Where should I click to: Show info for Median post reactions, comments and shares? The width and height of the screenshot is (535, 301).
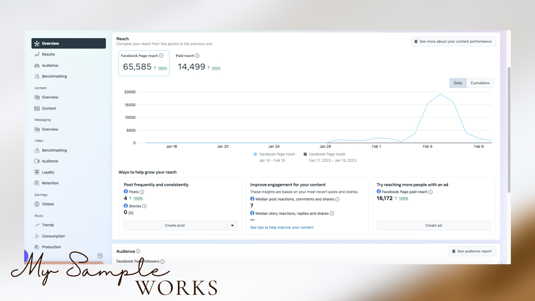coord(337,199)
